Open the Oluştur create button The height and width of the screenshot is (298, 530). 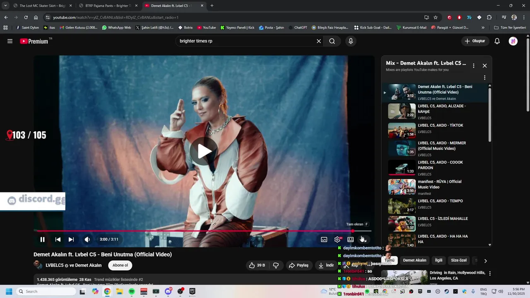coord(475,41)
